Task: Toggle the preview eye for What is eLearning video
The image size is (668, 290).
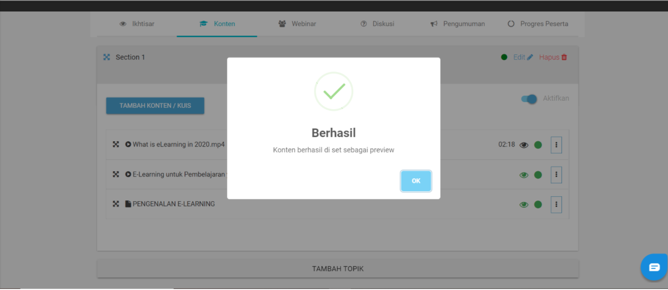Action: [524, 145]
